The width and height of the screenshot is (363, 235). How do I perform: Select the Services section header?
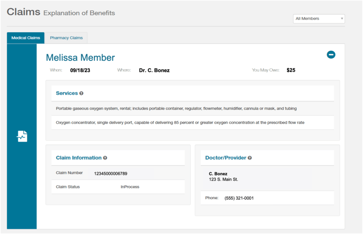coord(67,93)
